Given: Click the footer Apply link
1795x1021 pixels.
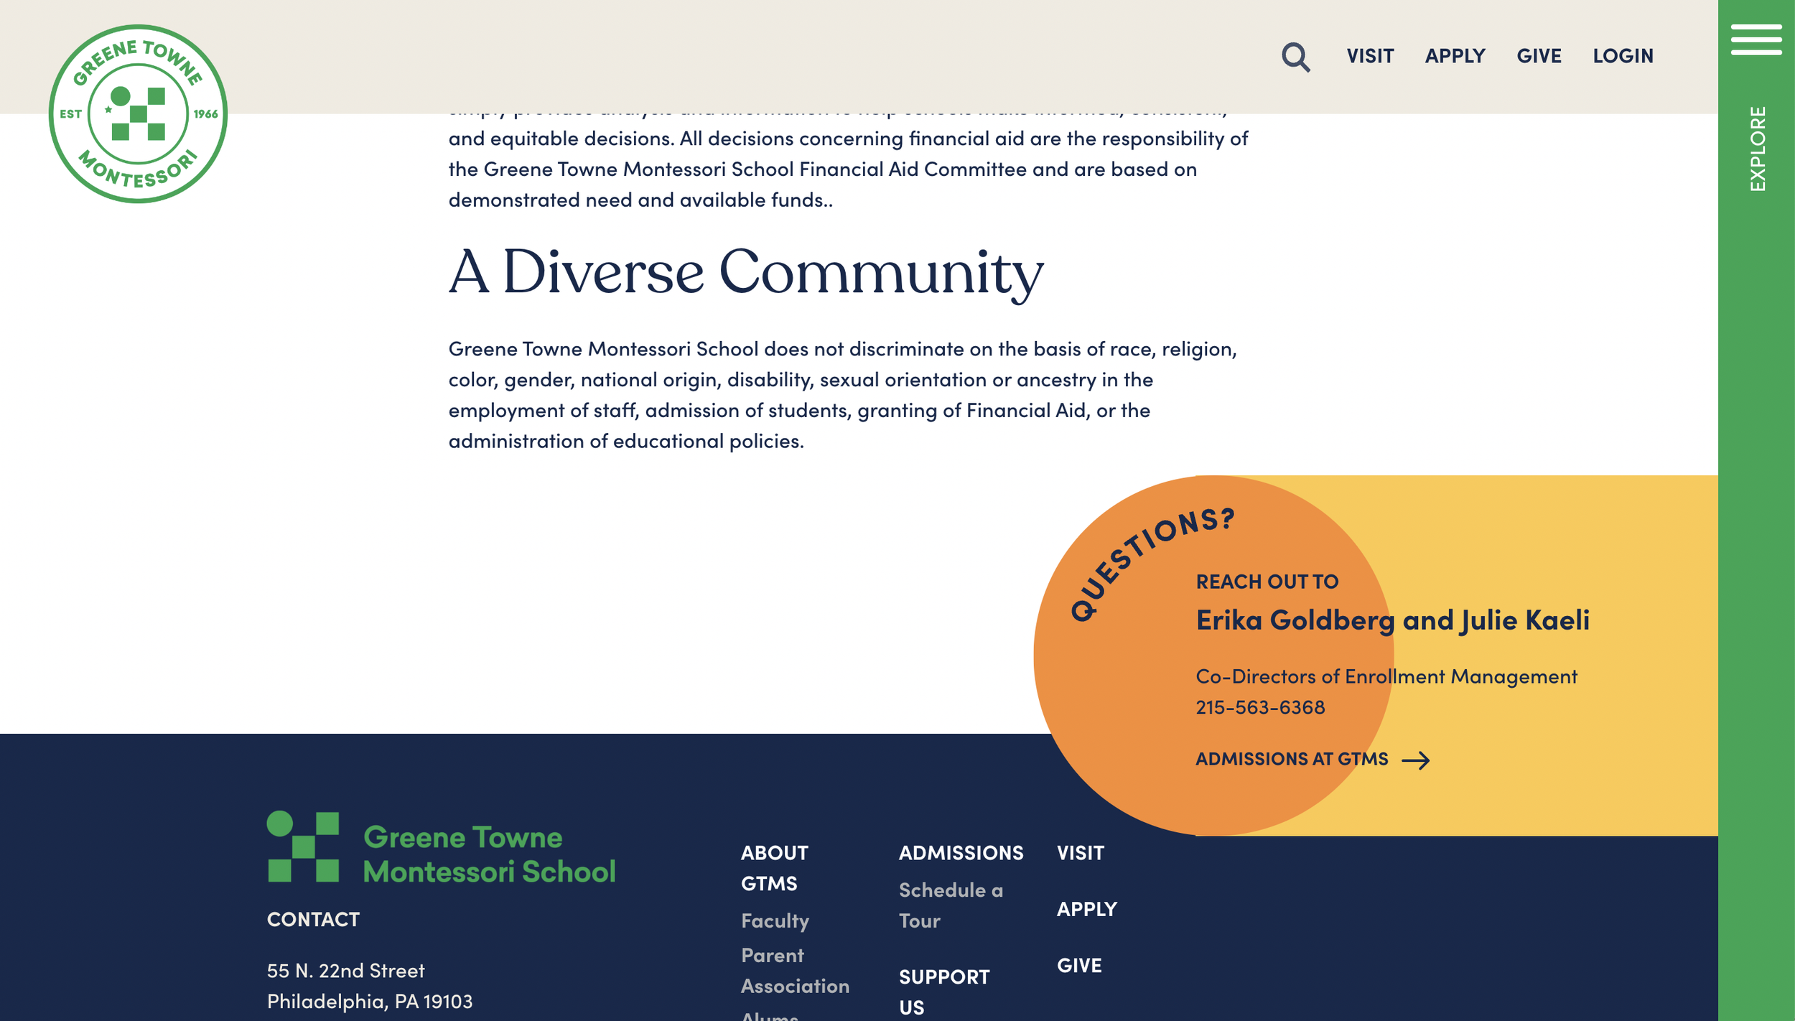Looking at the screenshot, I should (x=1086, y=909).
